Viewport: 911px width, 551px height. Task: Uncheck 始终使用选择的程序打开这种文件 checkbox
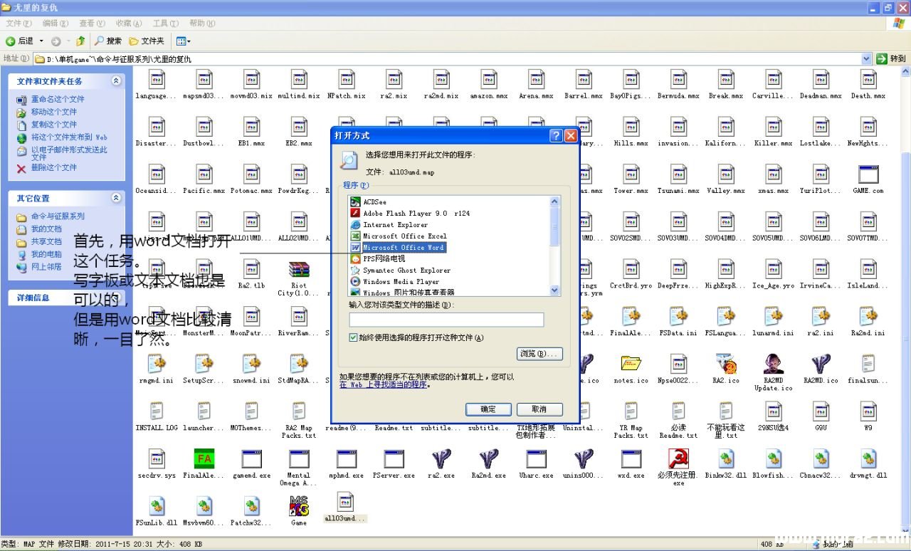tap(354, 338)
